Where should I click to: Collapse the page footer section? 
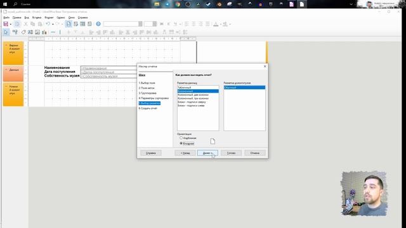pos(6,87)
